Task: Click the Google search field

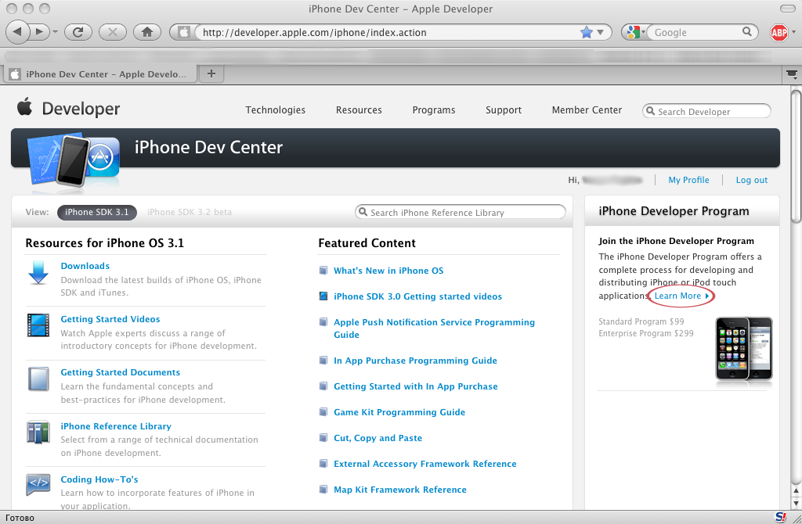Action: click(695, 32)
